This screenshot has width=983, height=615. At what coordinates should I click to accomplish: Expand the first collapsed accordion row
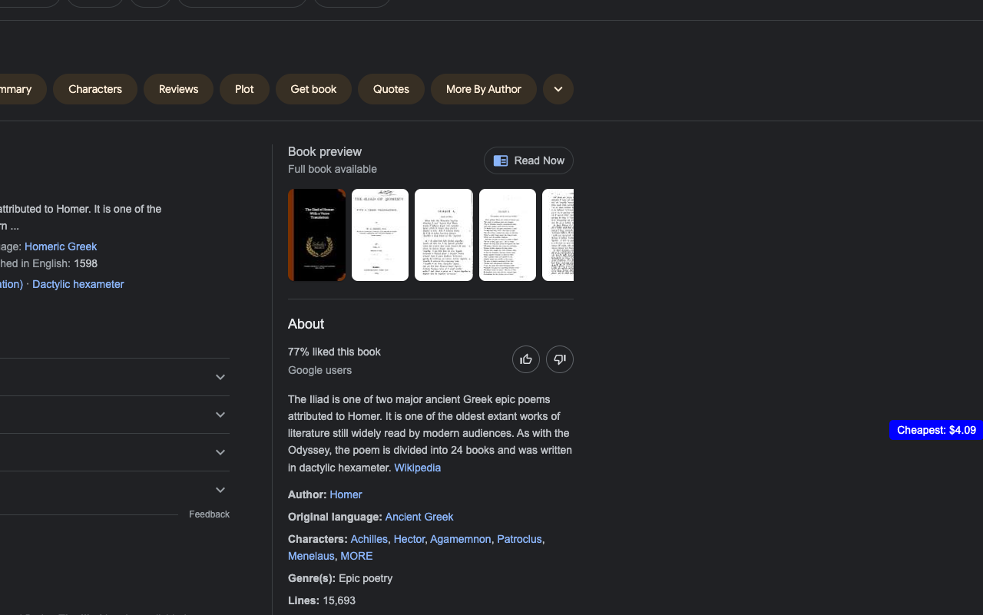[114, 377]
